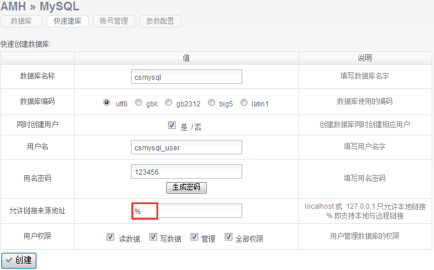Screen dimensions: 434x270
Task: Toggle the 同时创建用户 是/否 checkbox
Action: pyautogui.click(x=172, y=125)
